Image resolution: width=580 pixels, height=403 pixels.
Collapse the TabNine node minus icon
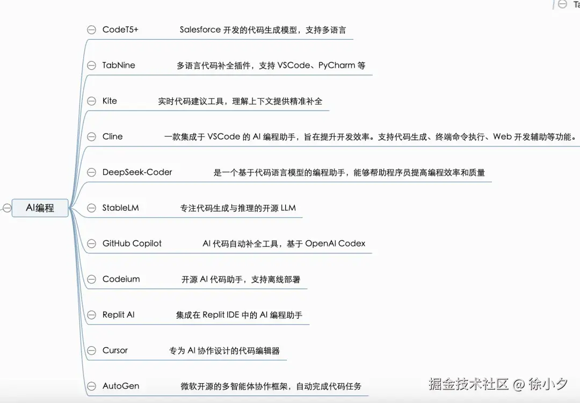91,65
